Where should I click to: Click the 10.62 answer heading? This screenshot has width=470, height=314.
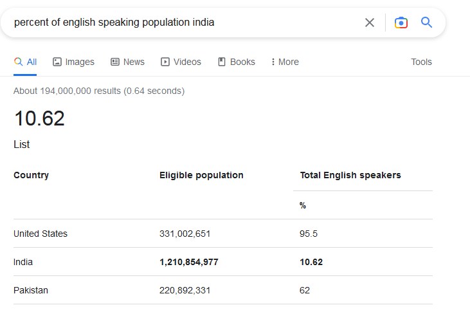point(39,118)
